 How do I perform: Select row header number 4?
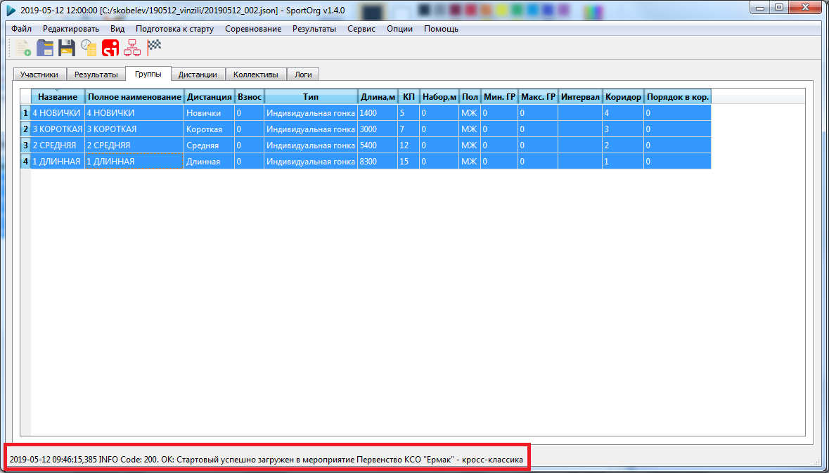25,161
